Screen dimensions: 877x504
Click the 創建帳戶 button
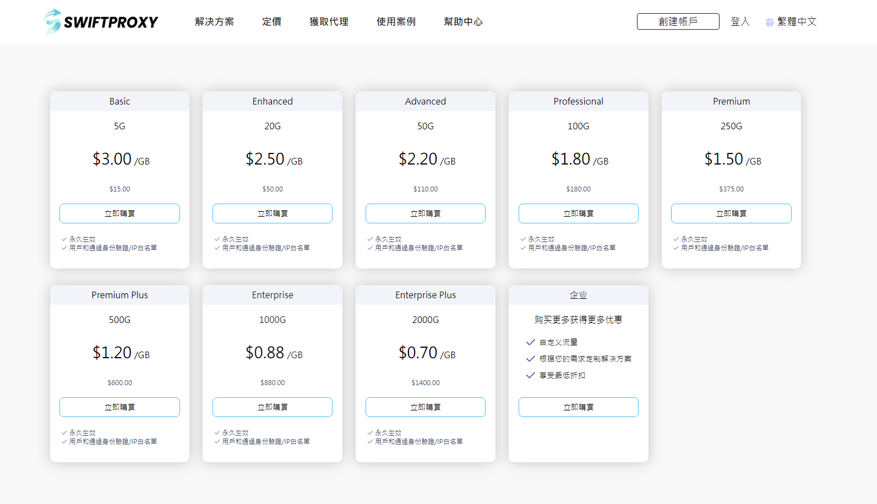pyautogui.click(x=678, y=21)
